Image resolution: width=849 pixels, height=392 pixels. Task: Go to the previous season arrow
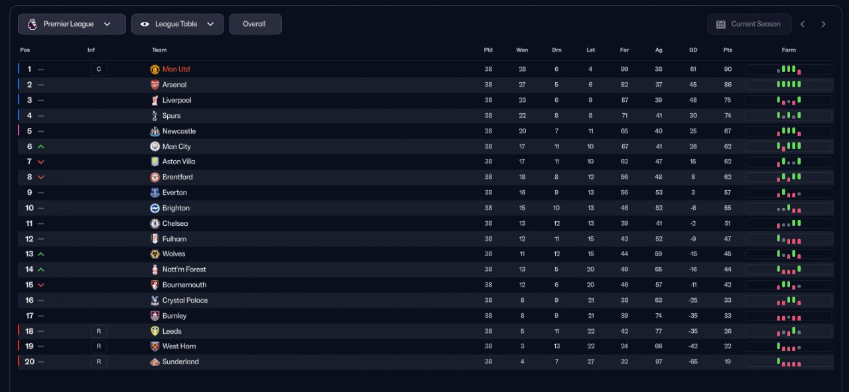click(803, 24)
